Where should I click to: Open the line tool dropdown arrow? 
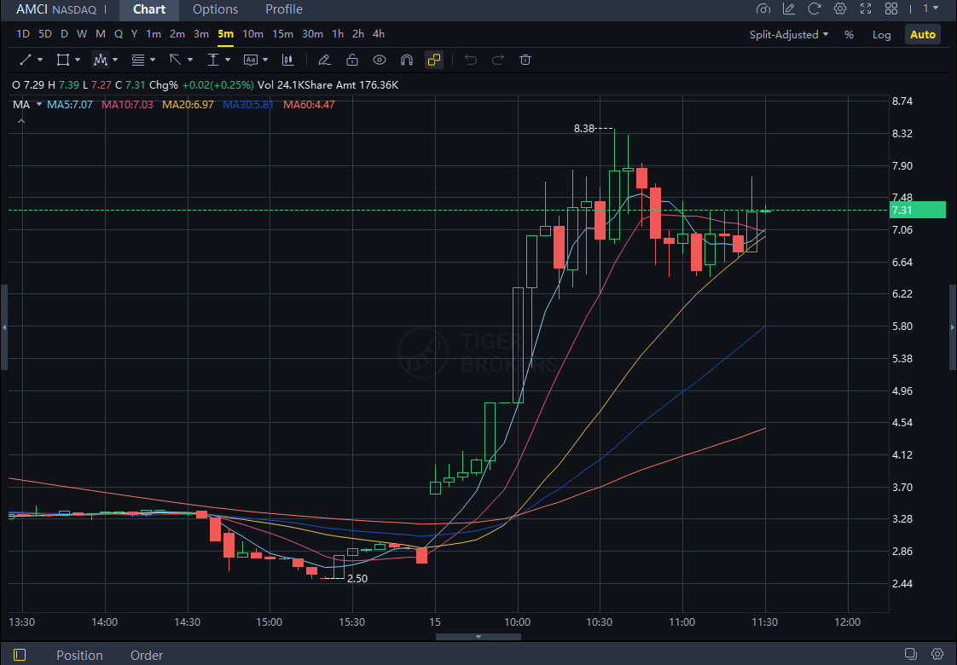tap(40, 60)
